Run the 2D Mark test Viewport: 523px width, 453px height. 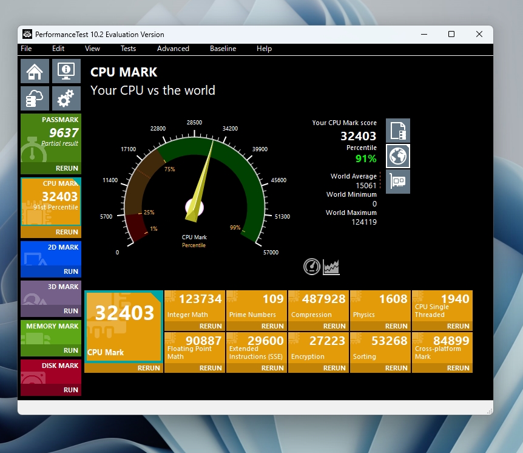[51, 271]
